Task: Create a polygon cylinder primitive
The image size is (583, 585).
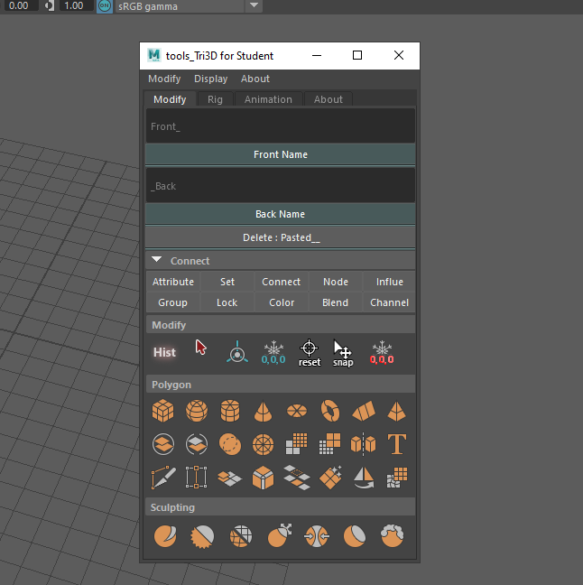Action: click(x=230, y=411)
